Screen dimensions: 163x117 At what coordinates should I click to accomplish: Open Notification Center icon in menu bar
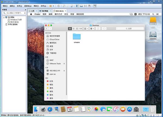pos(157,14)
